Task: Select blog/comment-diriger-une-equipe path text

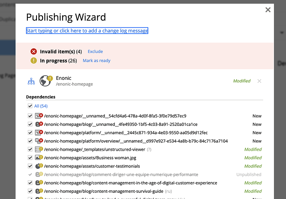Action: [121, 175]
